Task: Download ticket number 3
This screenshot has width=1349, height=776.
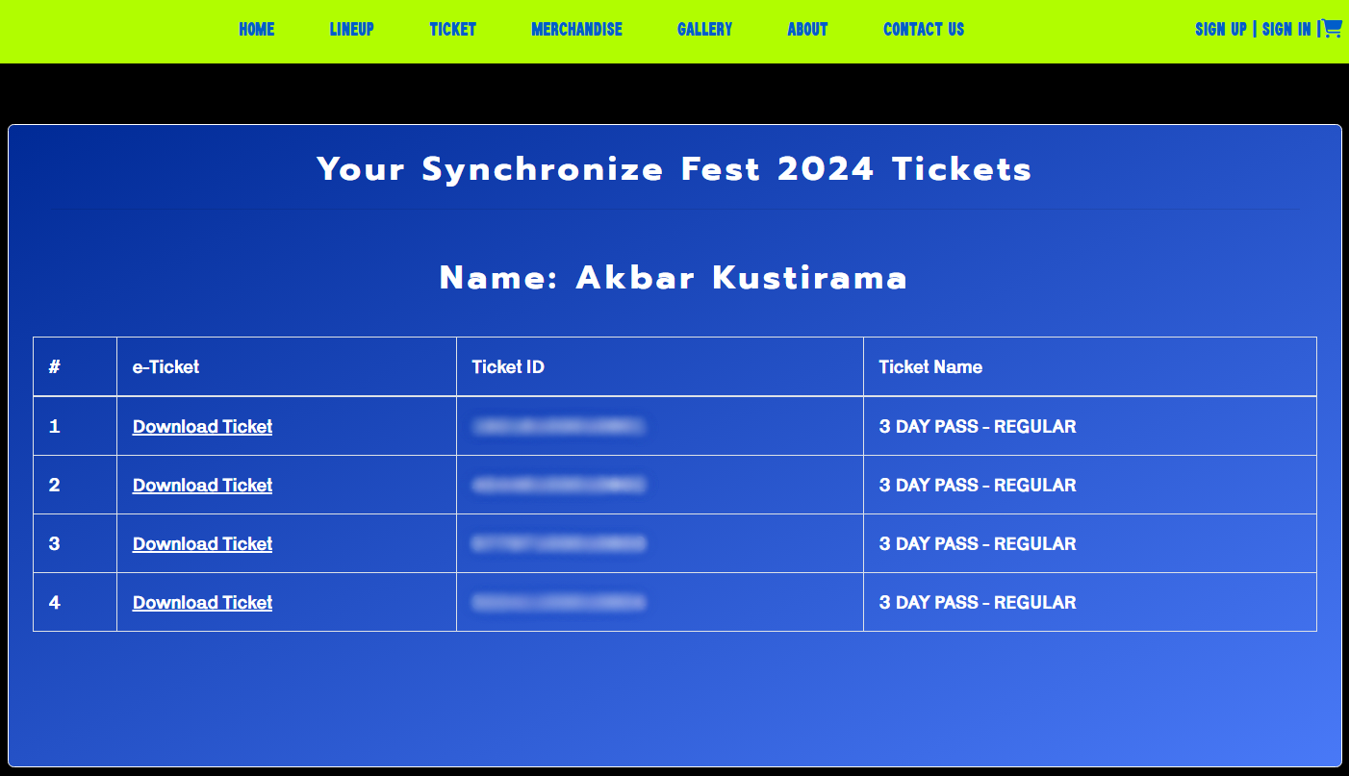Action: coord(202,543)
